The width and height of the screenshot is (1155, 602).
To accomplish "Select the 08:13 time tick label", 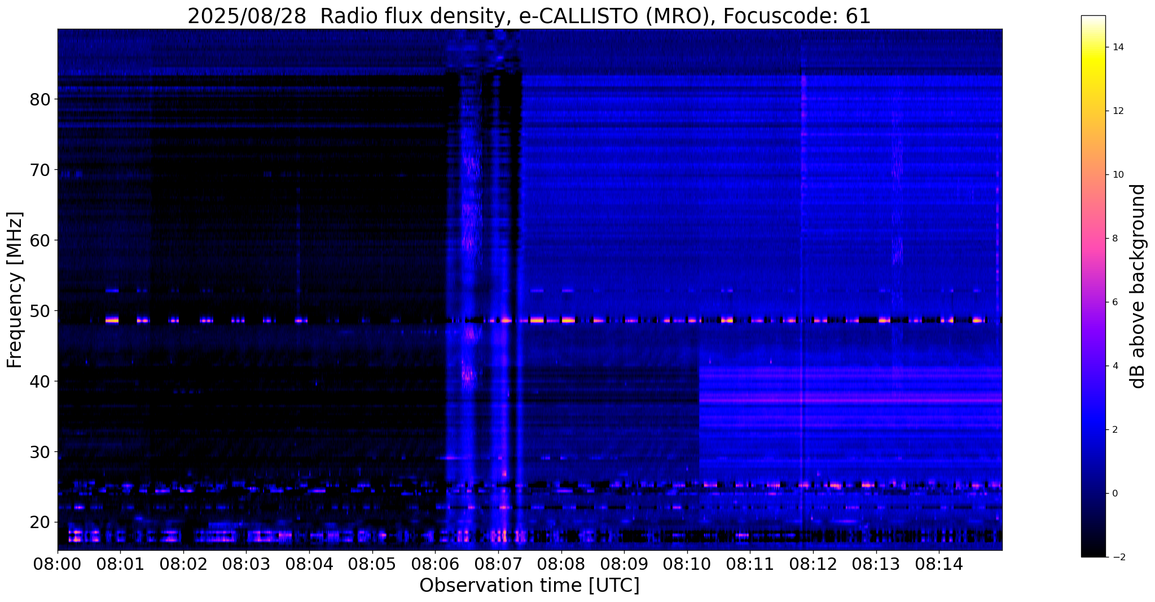I will coord(876,564).
